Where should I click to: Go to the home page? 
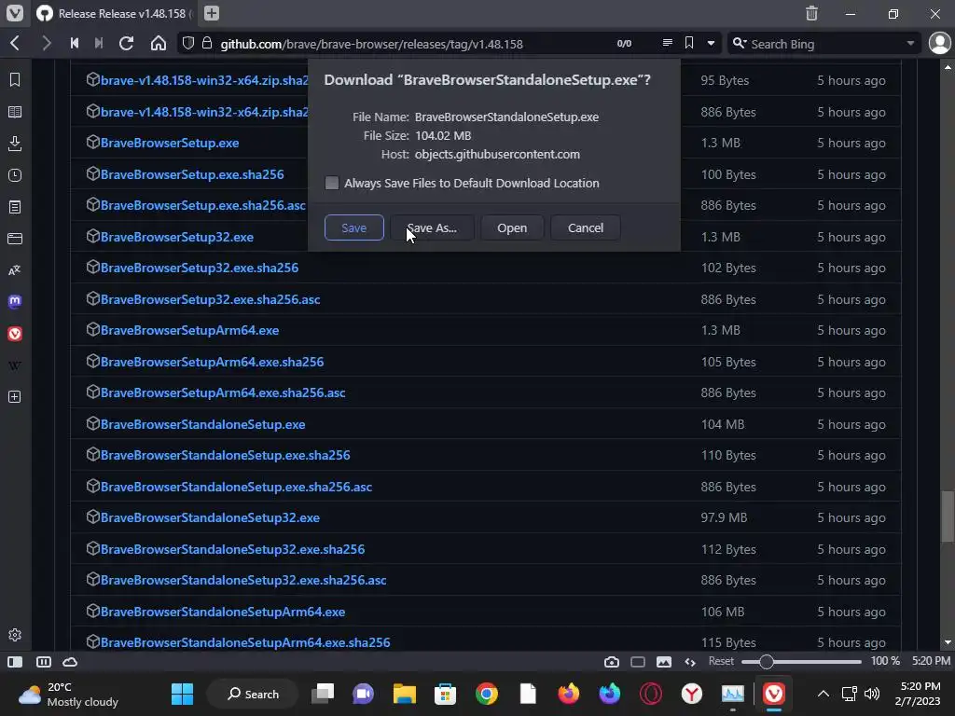[159, 43]
